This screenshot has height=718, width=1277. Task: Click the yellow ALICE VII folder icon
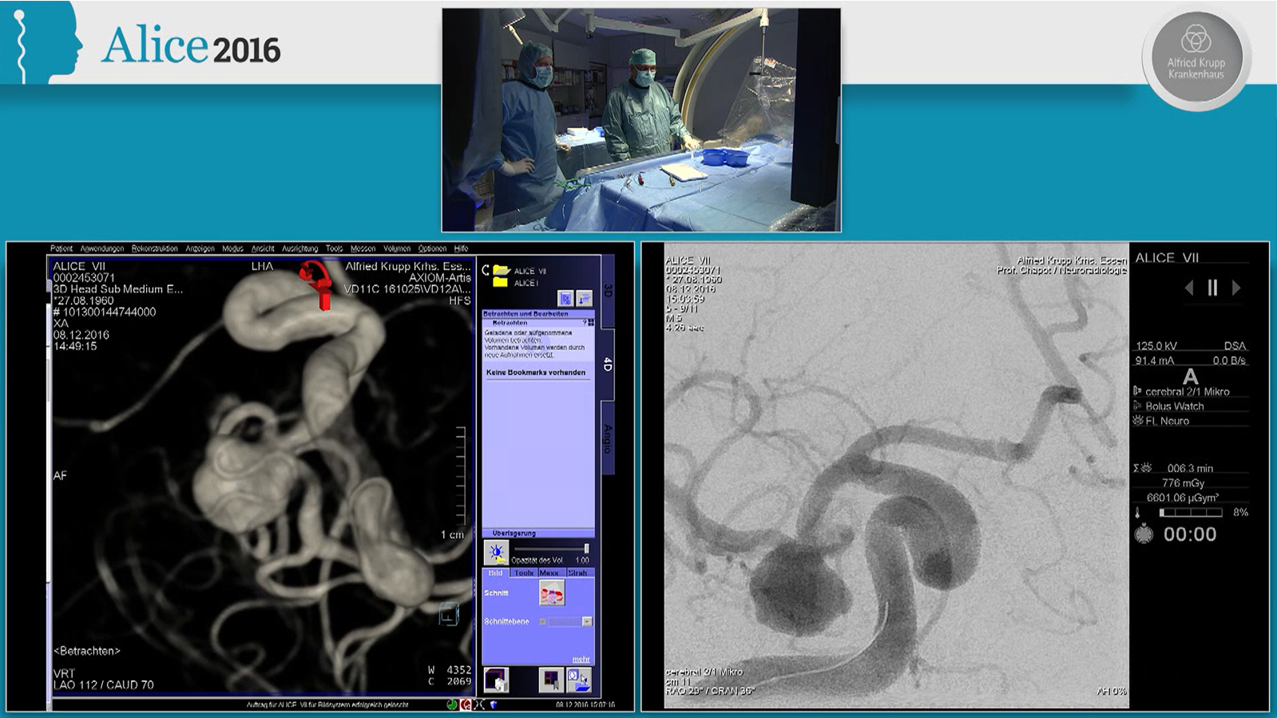coord(501,271)
